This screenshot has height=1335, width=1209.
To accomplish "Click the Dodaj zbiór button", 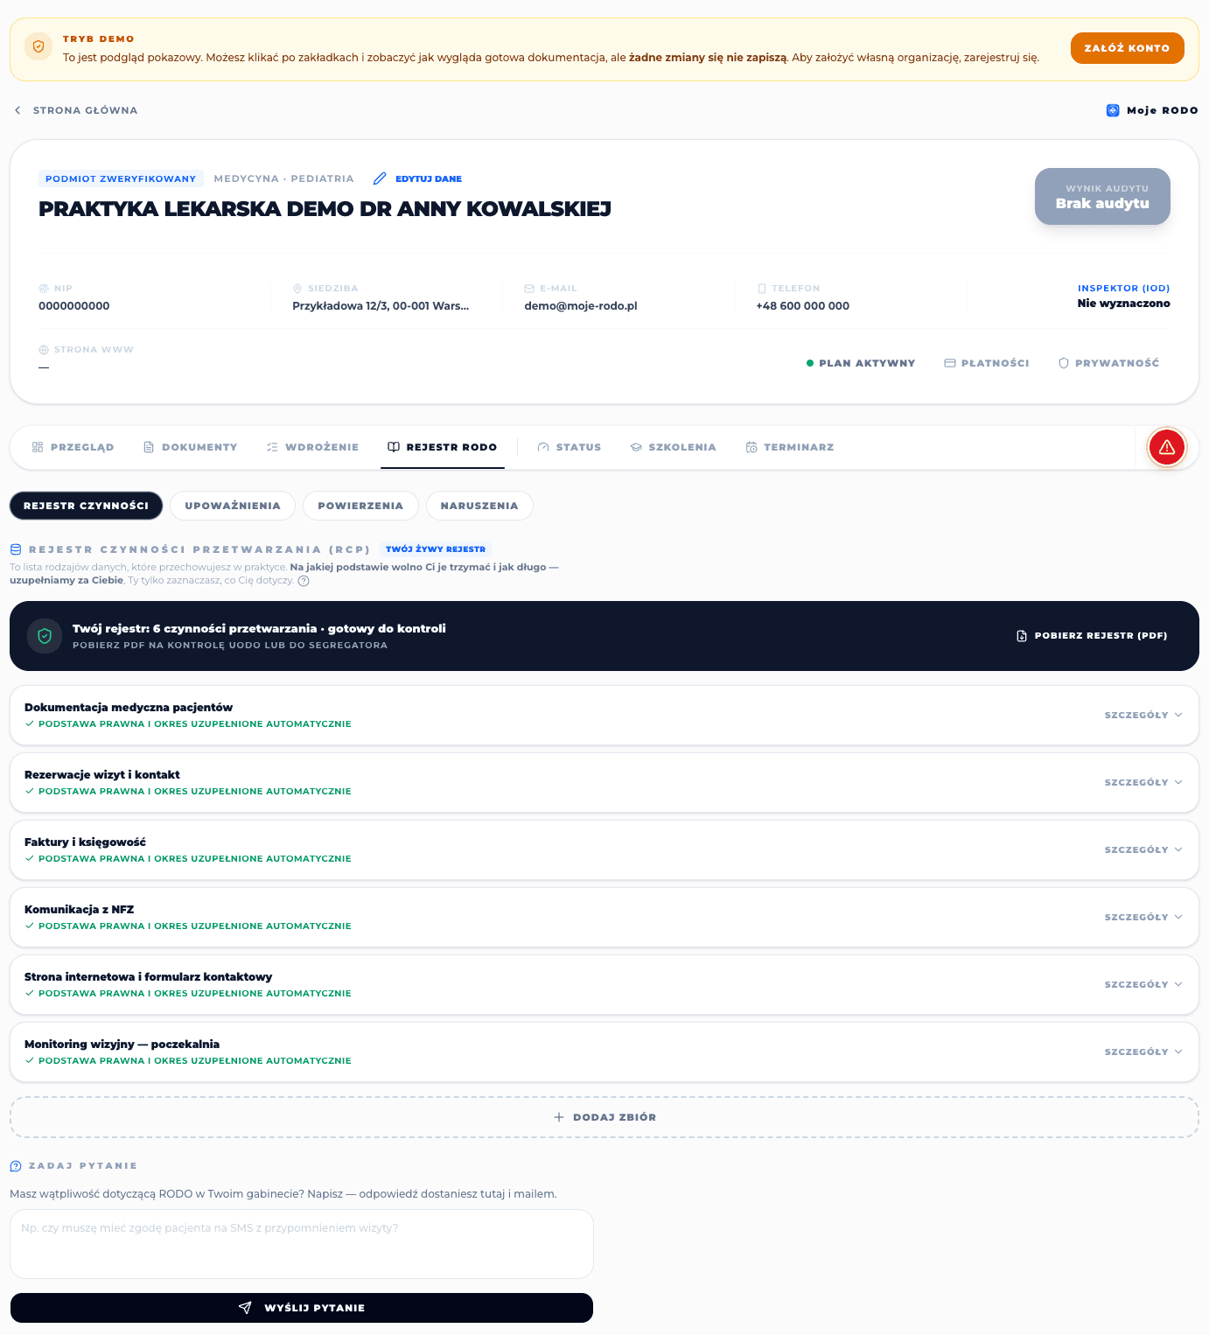I will point(604,1117).
